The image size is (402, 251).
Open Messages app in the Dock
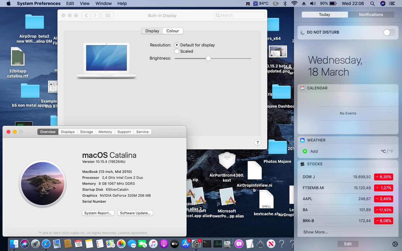pyautogui.click(x=132, y=243)
